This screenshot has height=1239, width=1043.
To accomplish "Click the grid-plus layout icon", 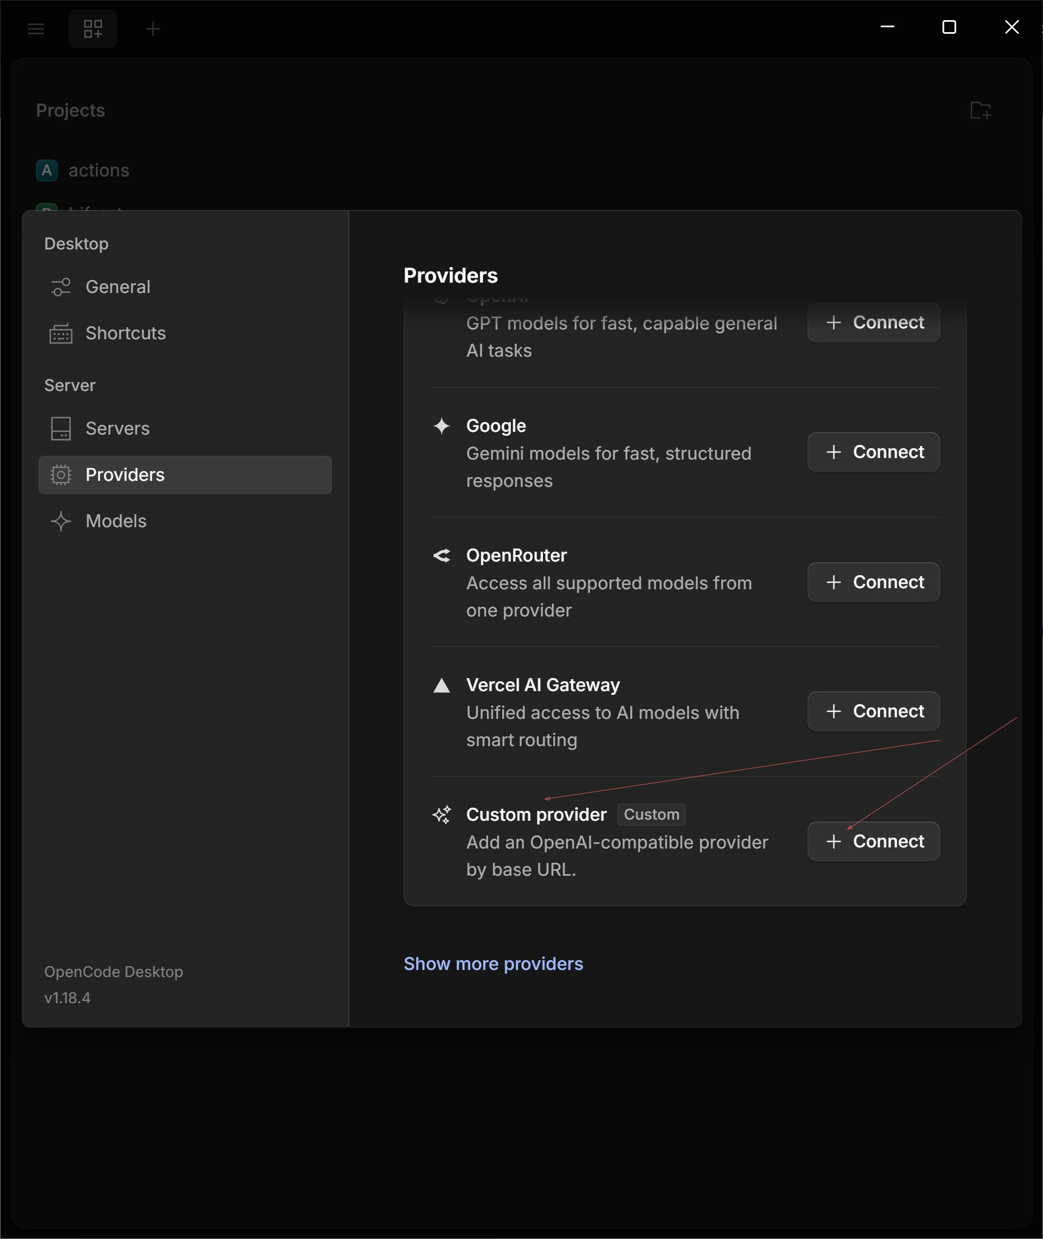I will [93, 28].
